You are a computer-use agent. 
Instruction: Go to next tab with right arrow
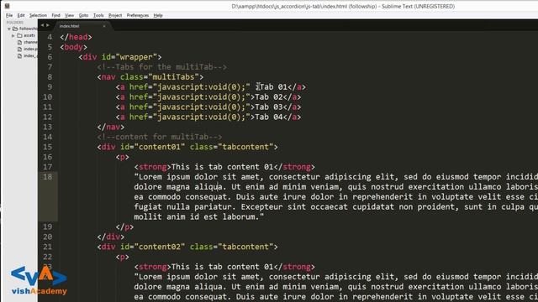tap(48, 25)
